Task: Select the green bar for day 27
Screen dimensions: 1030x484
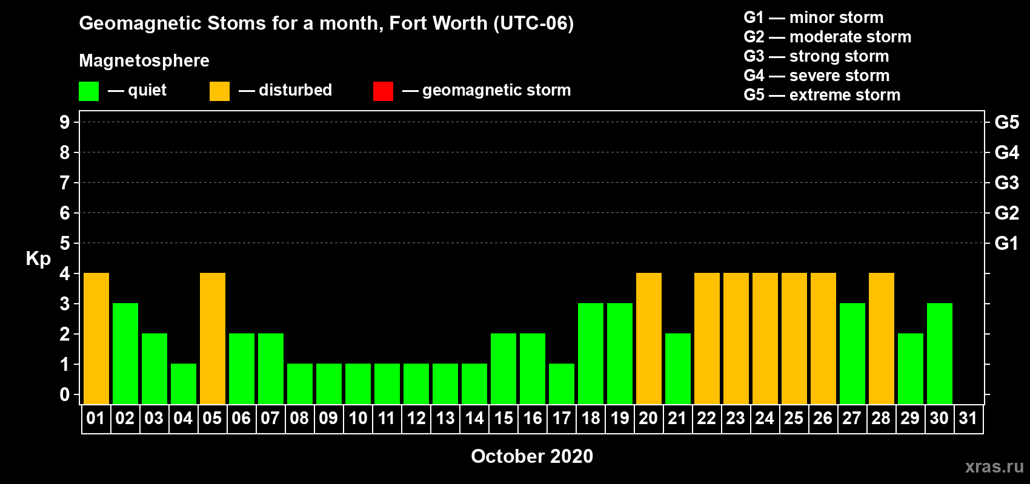Action: tap(852, 353)
